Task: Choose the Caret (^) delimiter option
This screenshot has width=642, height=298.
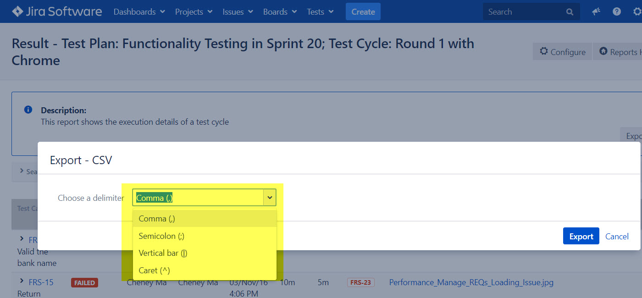Action: pos(154,270)
